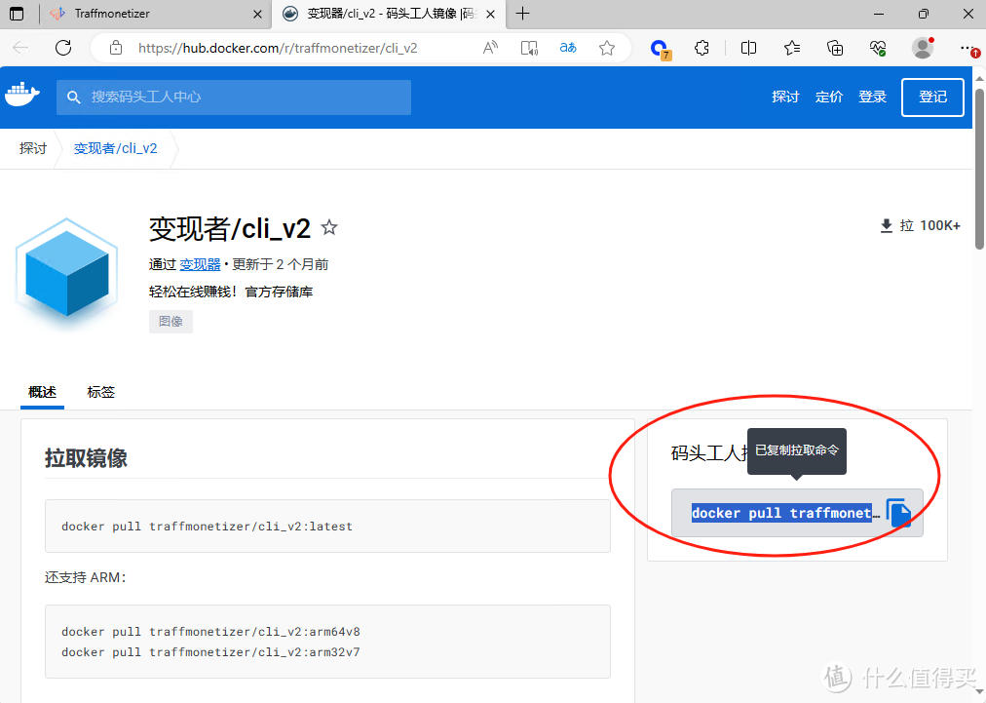
Task: Close the cli_v2 Docker Hub tab
Action: pos(490,14)
